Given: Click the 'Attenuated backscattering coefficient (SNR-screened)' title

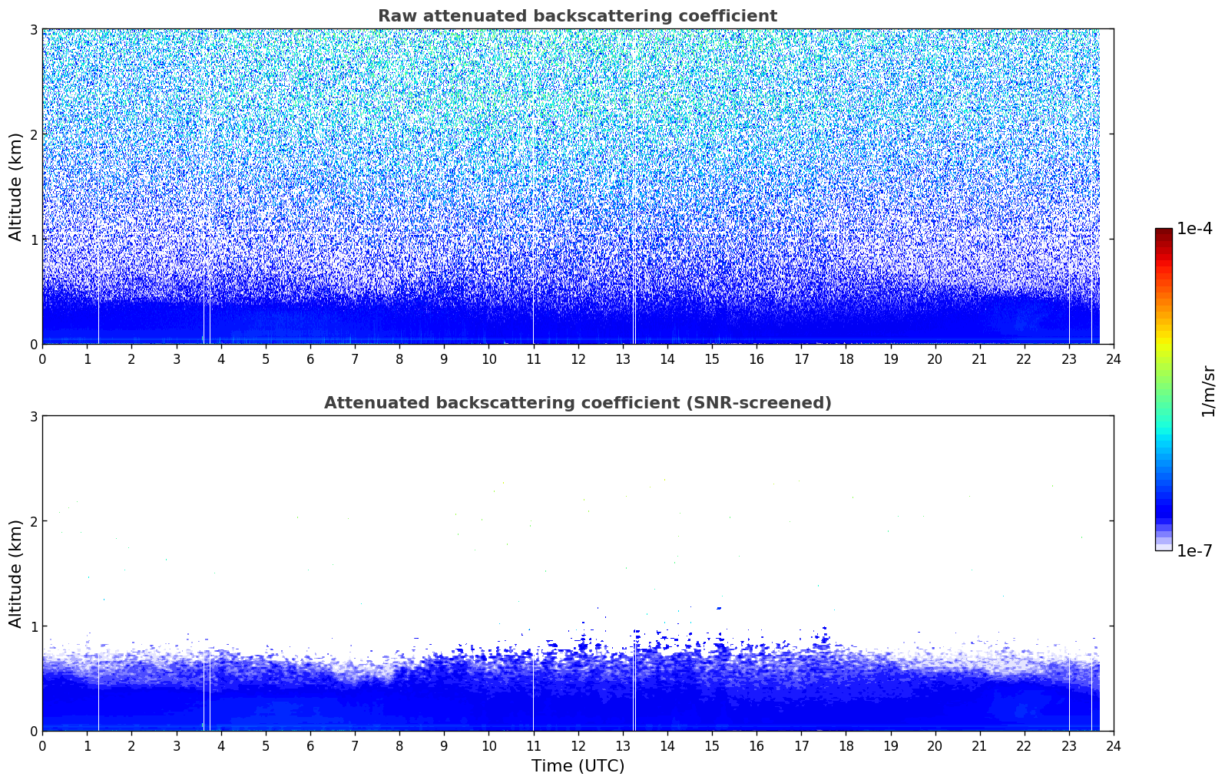Looking at the screenshot, I should [x=578, y=403].
